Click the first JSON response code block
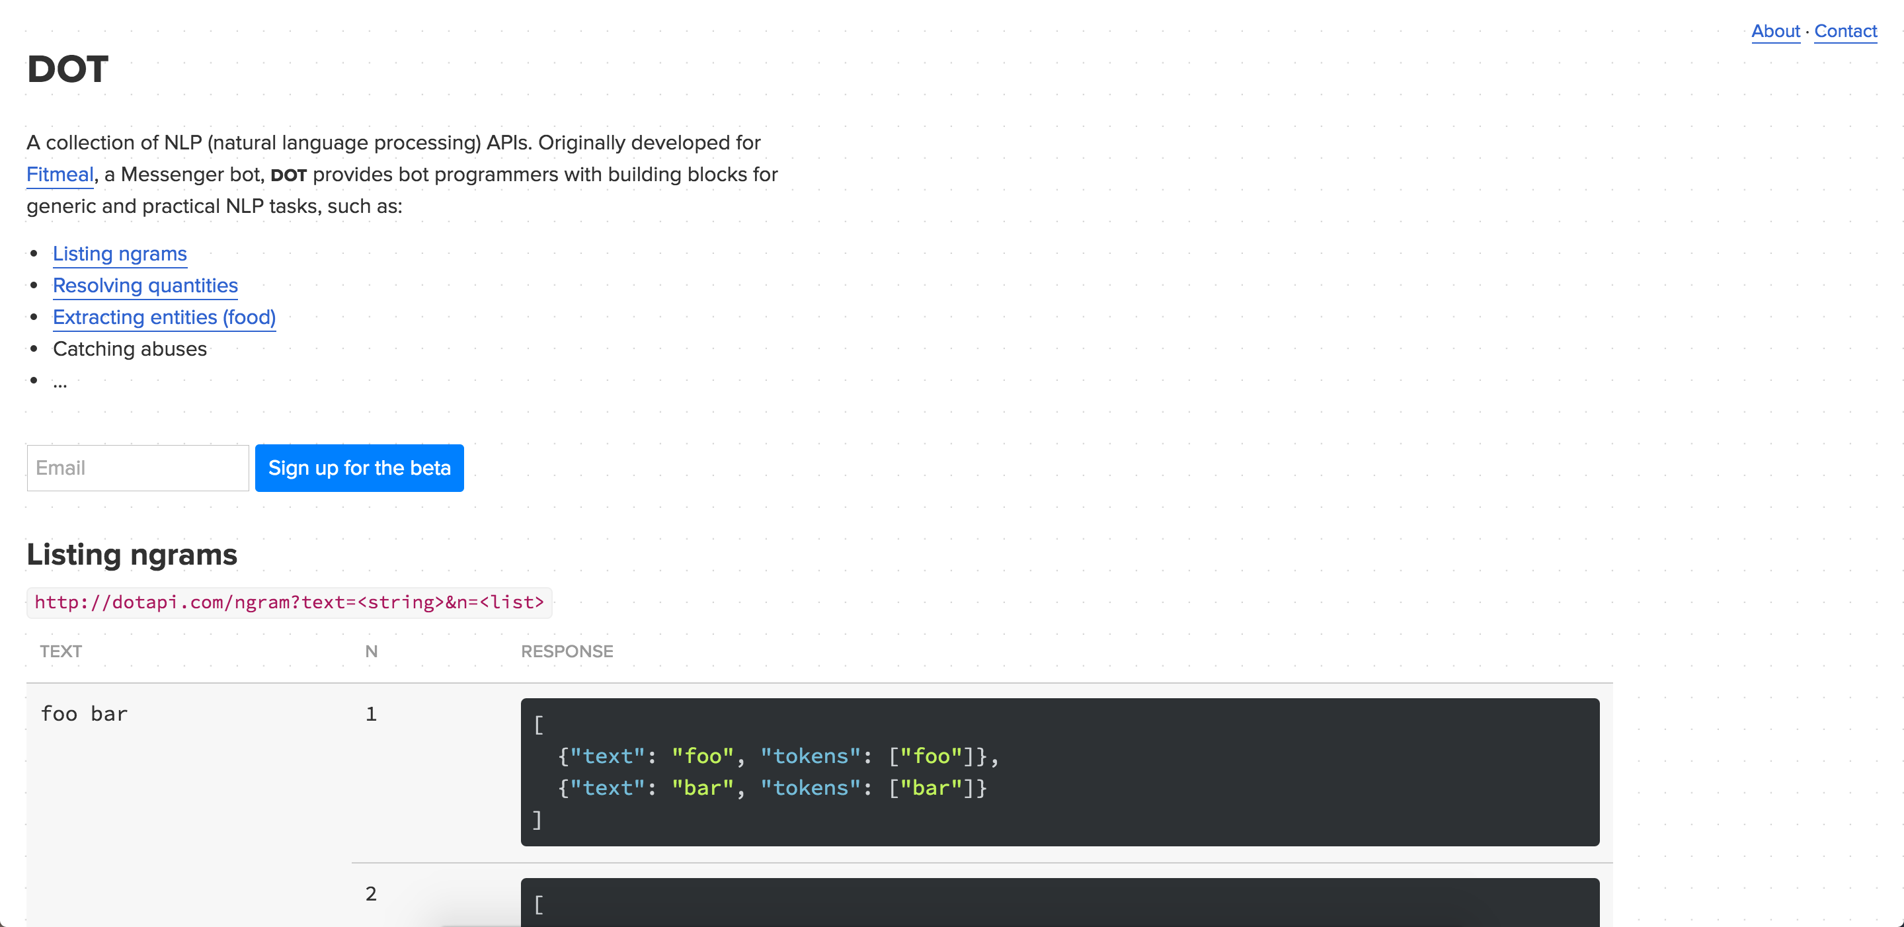The height and width of the screenshot is (927, 1904). tap(1059, 772)
